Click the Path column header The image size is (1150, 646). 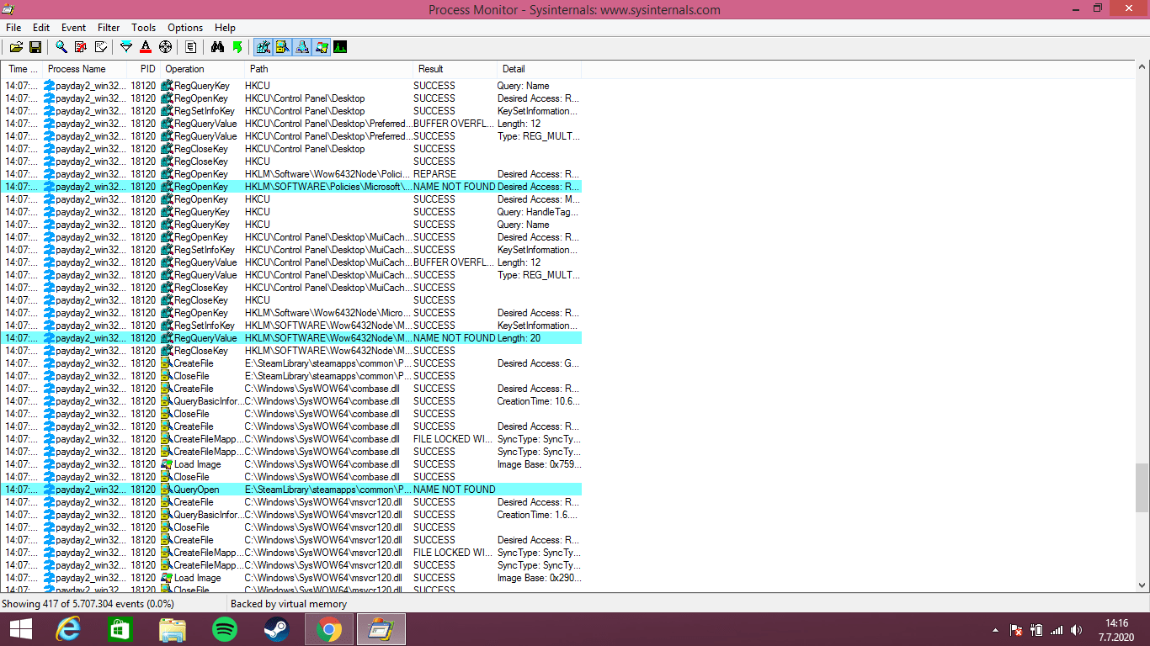[x=328, y=69]
